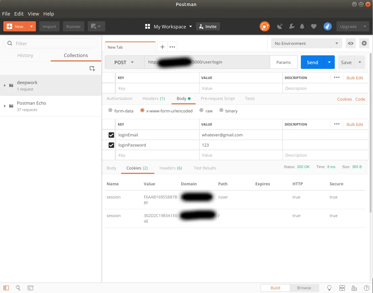Open params table options three dots
The image size is (373, 293).
pos(336,78)
